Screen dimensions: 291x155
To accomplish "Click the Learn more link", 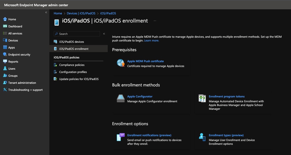I will [151, 40].
